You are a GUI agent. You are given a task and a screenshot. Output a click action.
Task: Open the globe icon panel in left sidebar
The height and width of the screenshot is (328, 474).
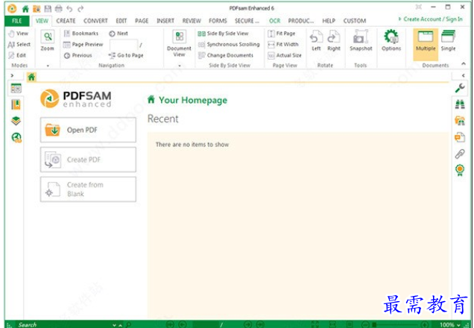(16, 138)
